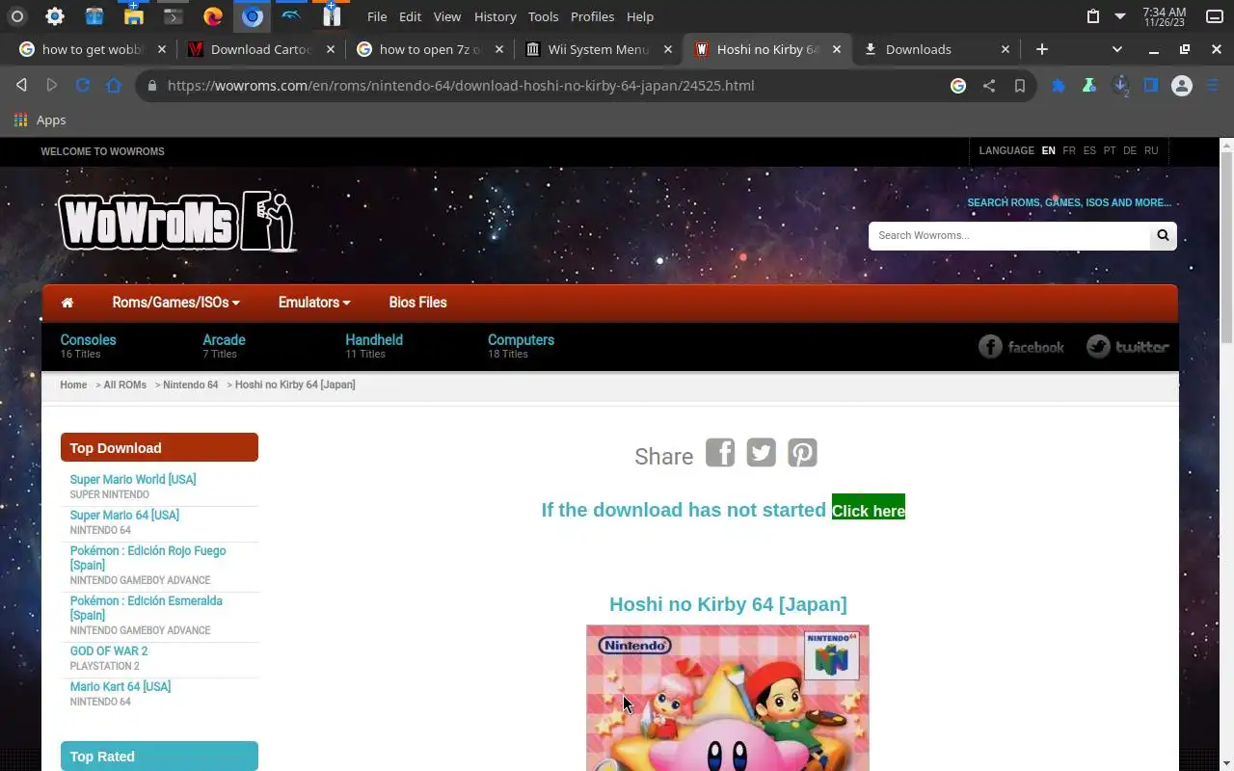This screenshot has width=1234, height=771.
Task: Reload the current page
Action: 83,86
